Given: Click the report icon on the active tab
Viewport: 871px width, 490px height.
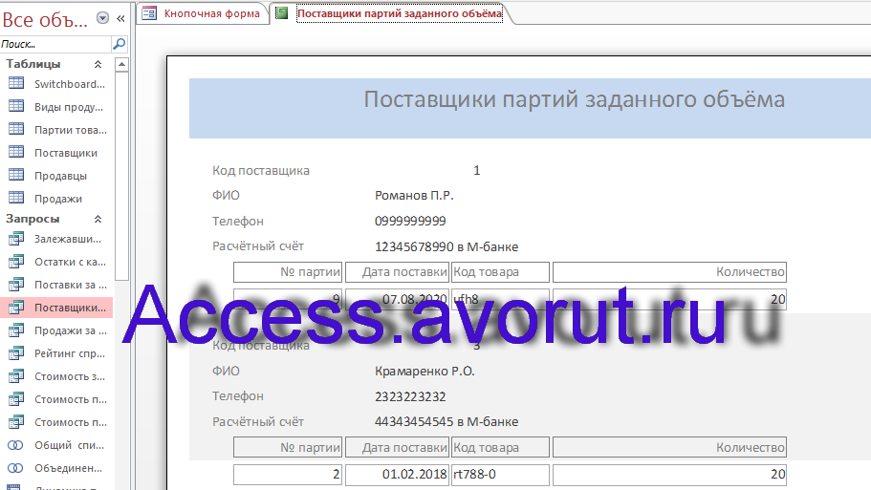Looking at the screenshot, I should pos(282,12).
